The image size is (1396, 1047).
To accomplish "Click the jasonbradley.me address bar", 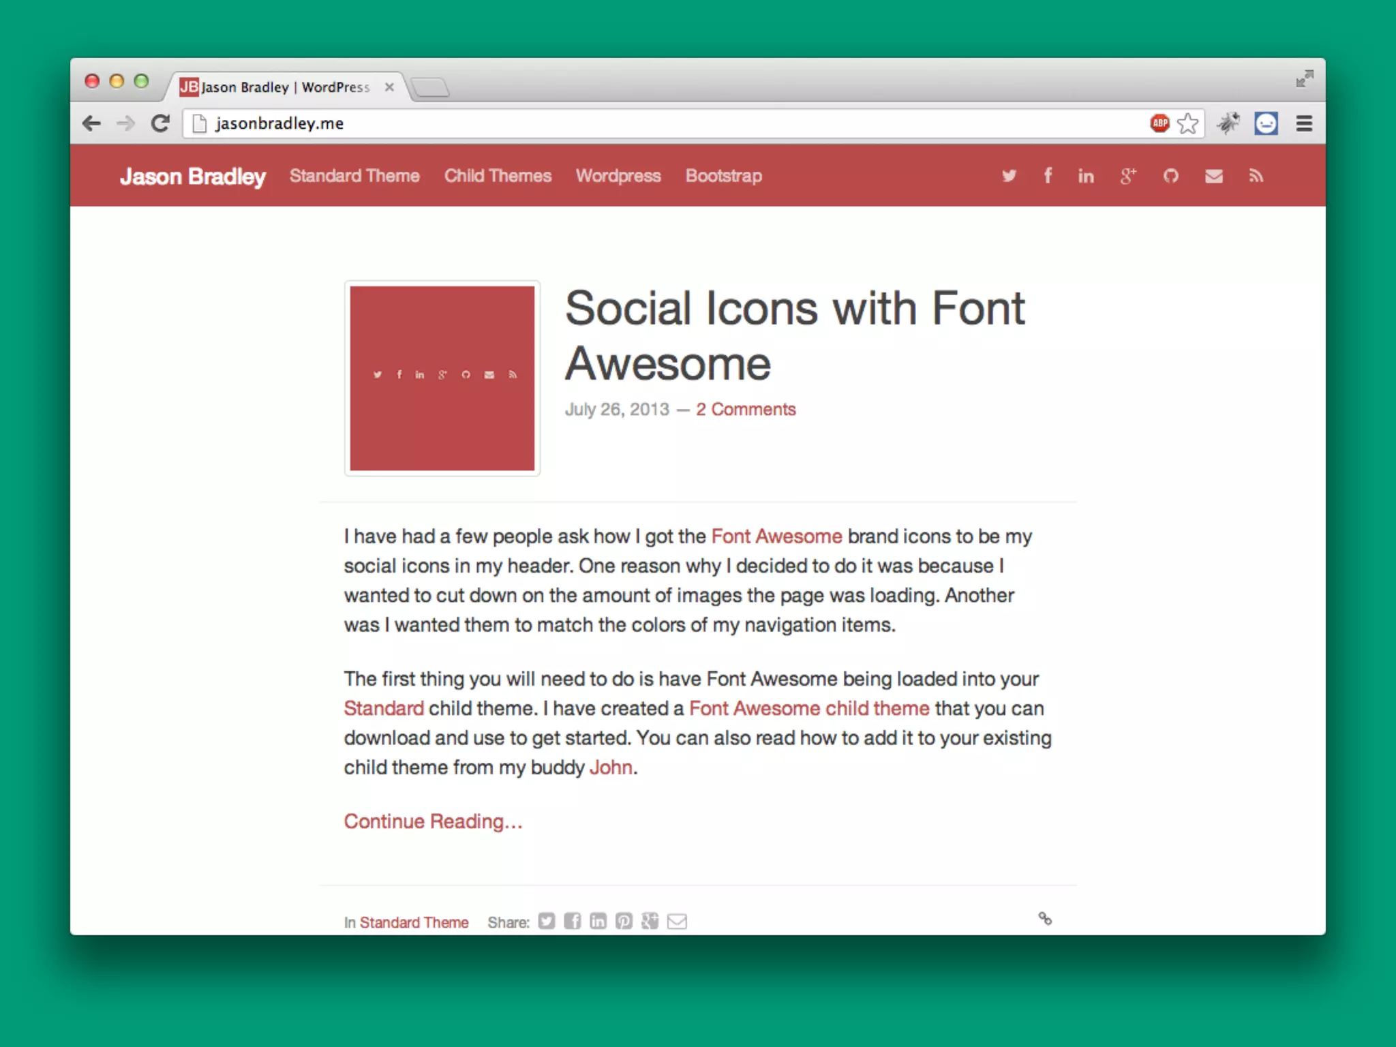I will click(613, 123).
